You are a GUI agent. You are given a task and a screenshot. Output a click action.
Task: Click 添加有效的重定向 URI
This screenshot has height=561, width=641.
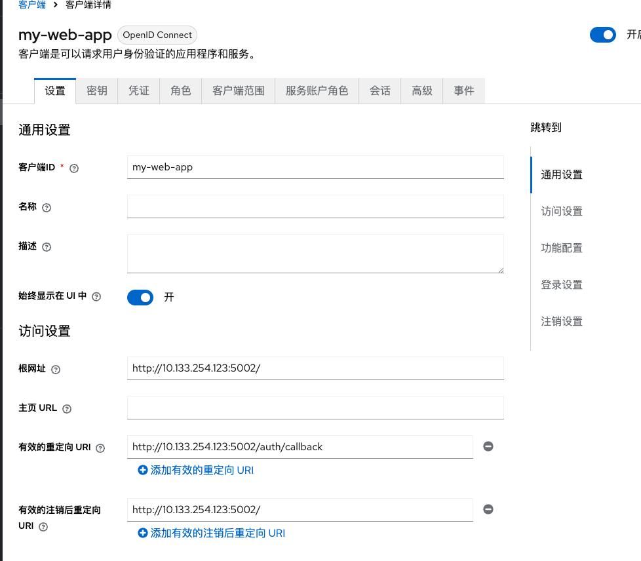[195, 470]
